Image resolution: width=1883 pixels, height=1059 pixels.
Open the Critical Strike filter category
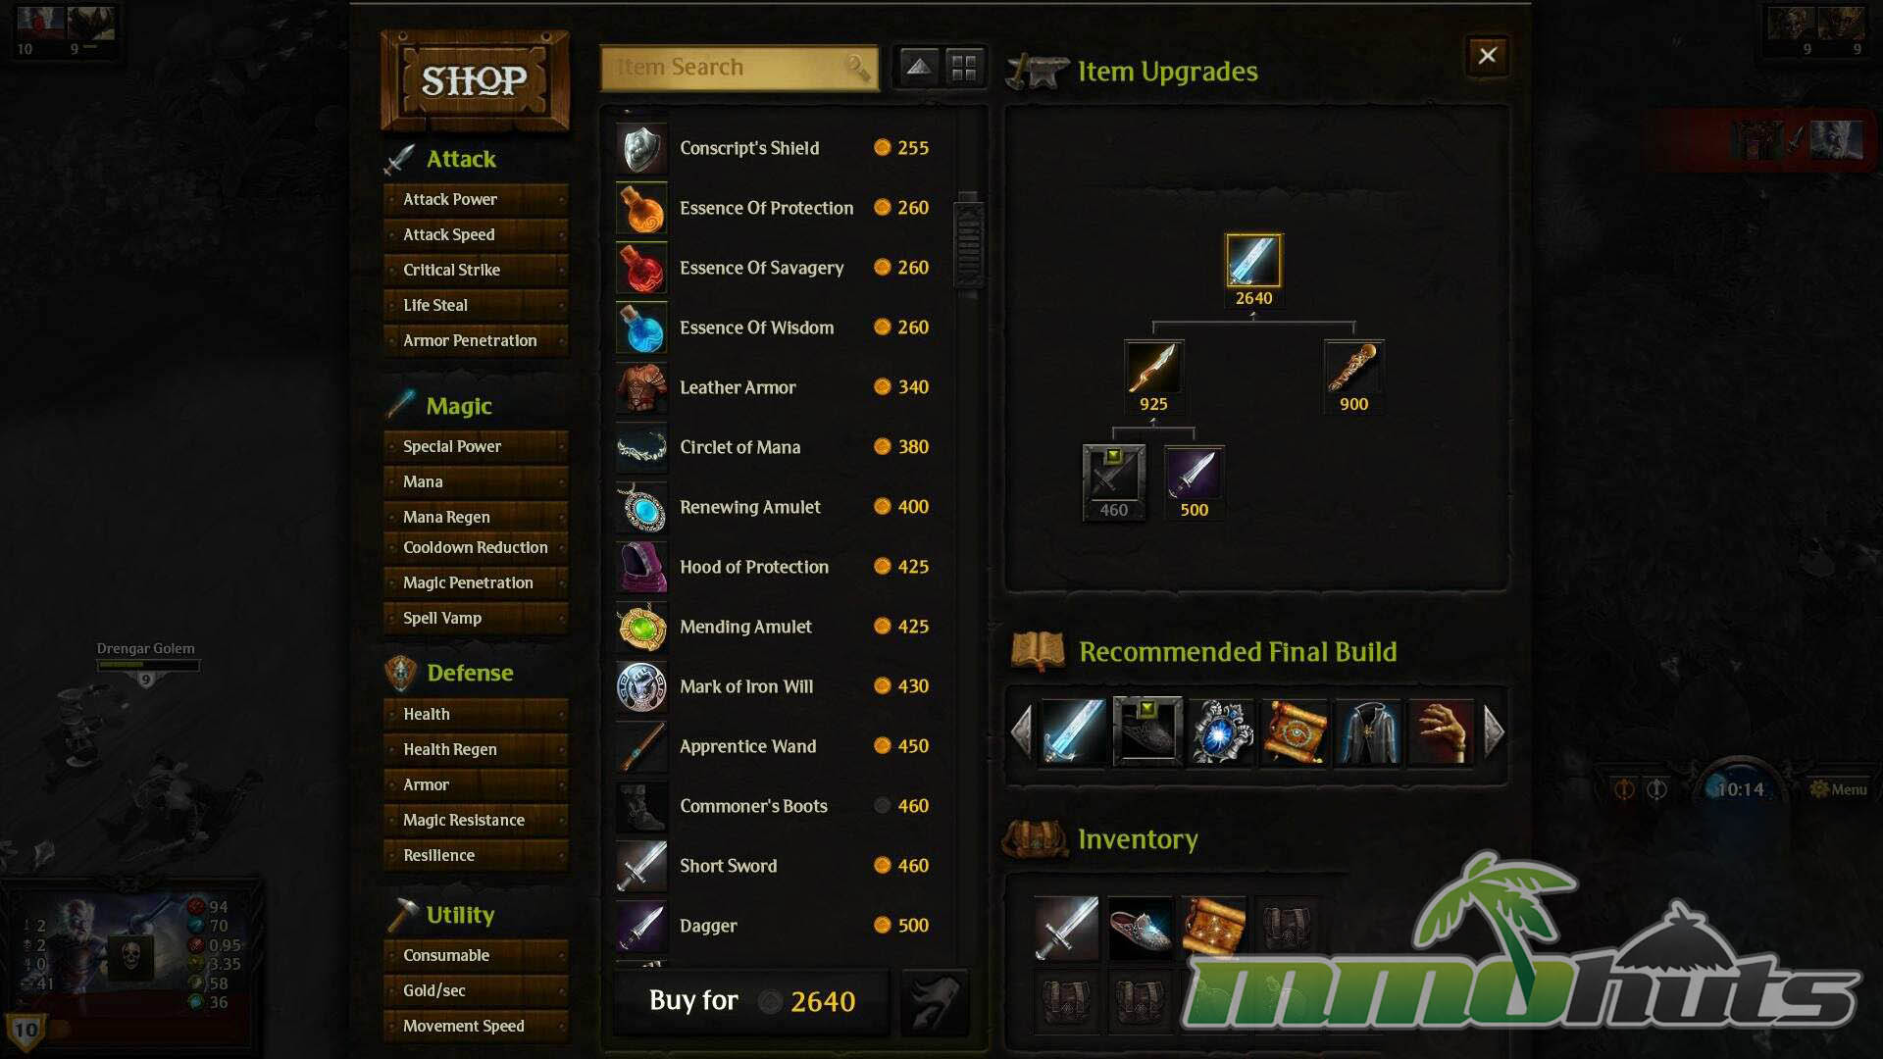tap(476, 270)
